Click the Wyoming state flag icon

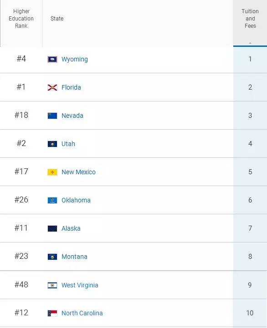pyautogui.click(x=52, y=60)
